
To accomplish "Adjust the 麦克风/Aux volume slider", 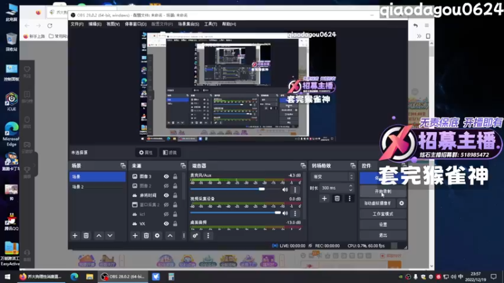I will [262, 189].
